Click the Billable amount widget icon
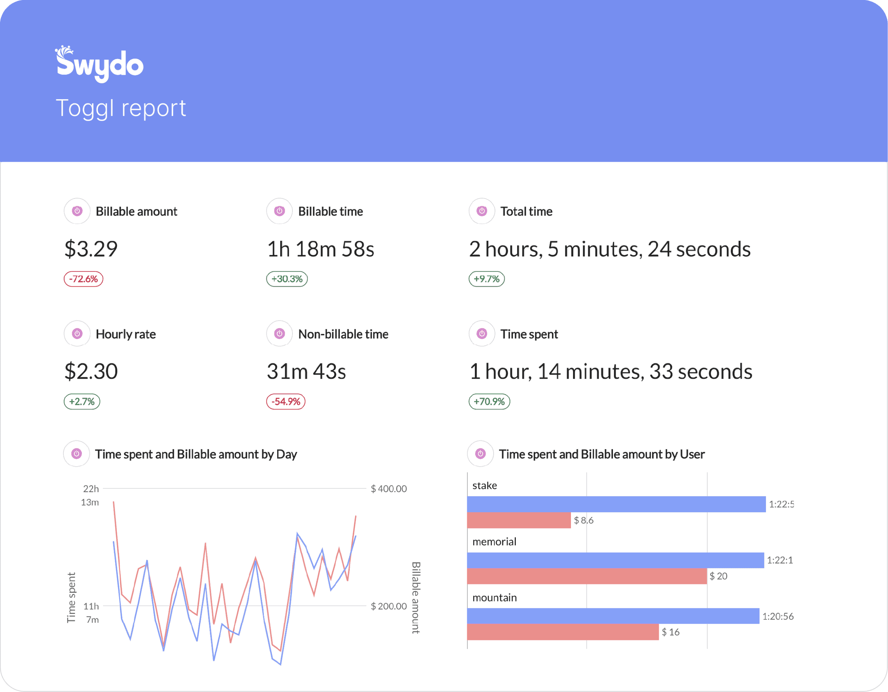 pyautogui.click(x=77, y=211)
